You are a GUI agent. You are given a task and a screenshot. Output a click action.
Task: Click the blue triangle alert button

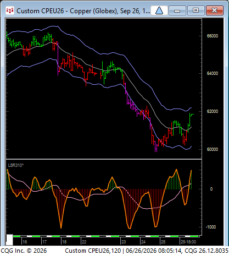click(x=159, y=10)
